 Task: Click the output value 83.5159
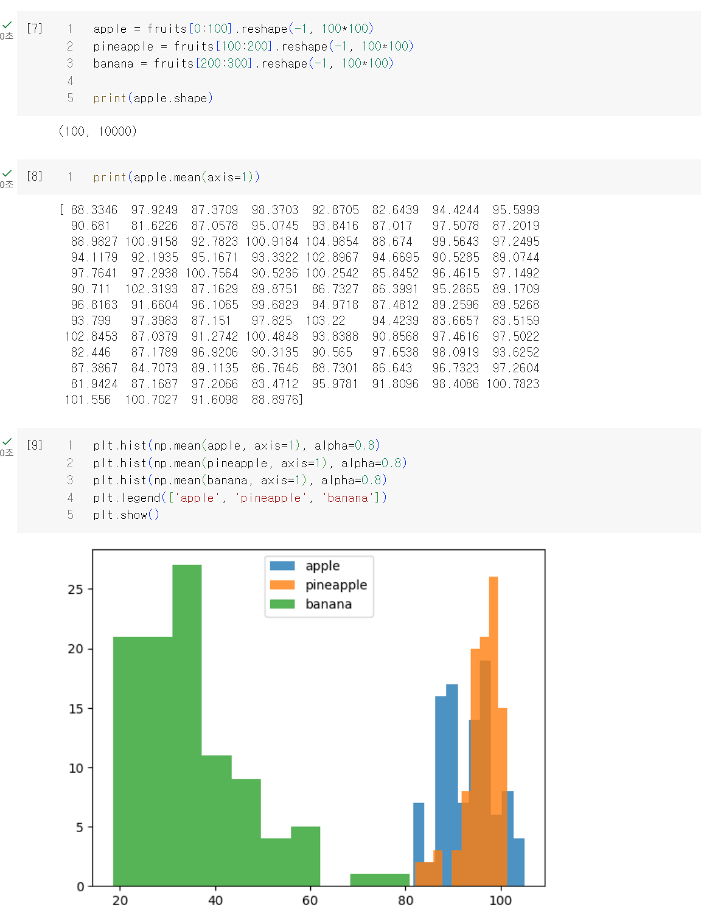(x=516, y=321)
